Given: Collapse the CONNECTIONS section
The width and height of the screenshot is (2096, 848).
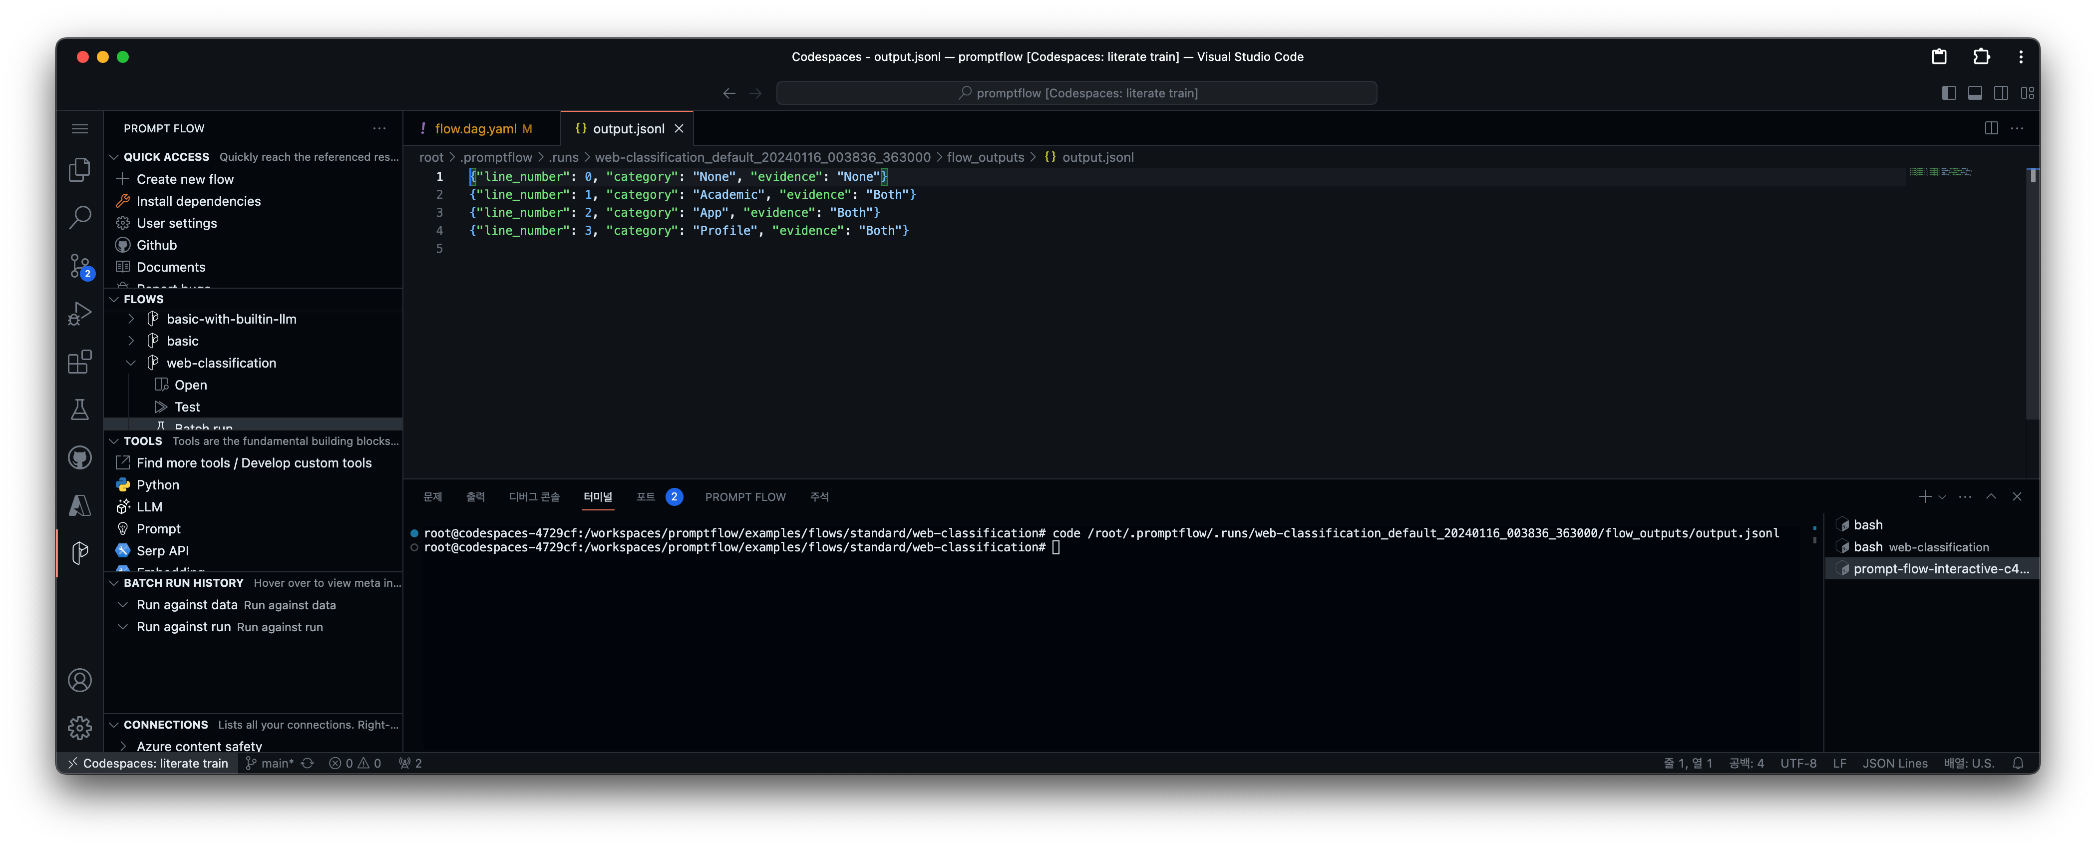Looking at the screenshot, I should click(x=114, y=724).
